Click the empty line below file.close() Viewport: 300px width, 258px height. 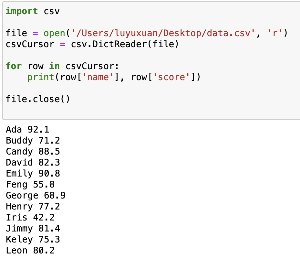[151, 110]
